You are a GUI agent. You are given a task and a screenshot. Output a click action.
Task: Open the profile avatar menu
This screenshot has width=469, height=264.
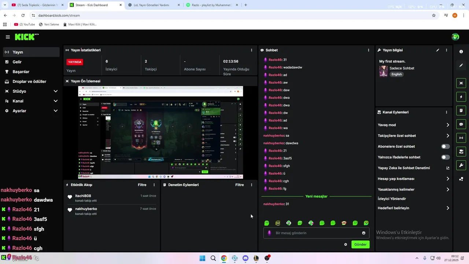coord(455,37)
